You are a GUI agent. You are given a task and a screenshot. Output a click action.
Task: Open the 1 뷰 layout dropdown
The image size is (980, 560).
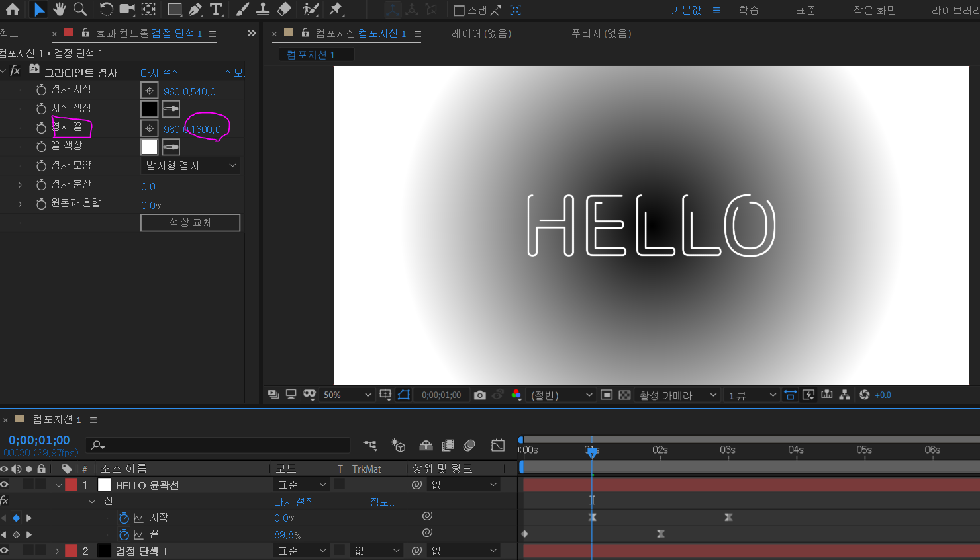tap(752, 395)
